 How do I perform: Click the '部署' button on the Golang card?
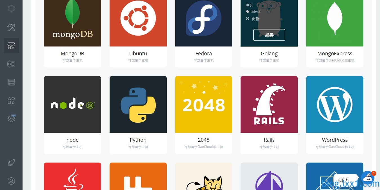point(269,35)
